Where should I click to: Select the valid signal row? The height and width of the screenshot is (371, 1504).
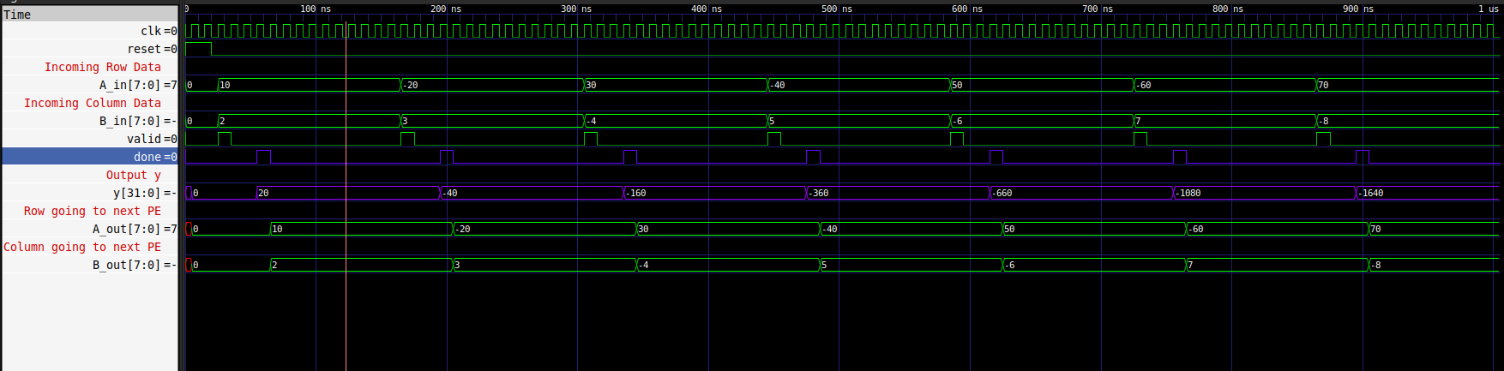pos(90,139)
